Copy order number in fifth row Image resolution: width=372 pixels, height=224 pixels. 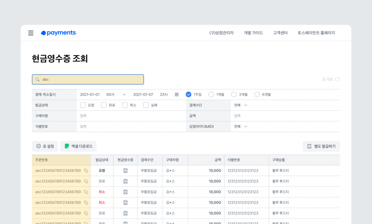pyautogui.click(x=86, y=213)
